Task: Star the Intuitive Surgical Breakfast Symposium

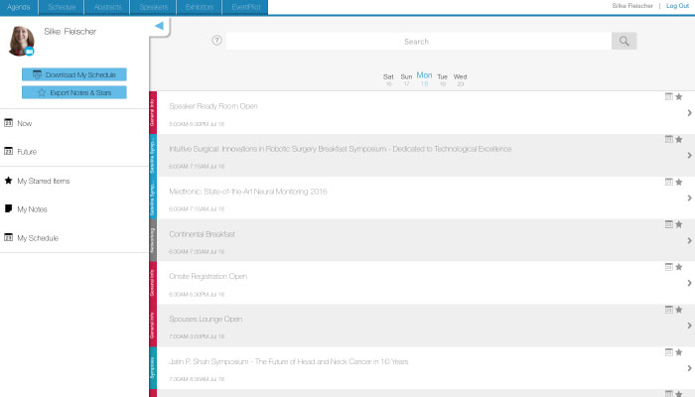Action: [x=678, y=139]
